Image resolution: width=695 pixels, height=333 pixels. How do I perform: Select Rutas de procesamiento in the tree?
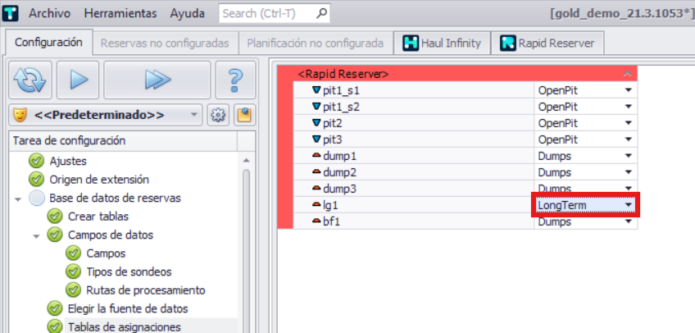(145, 290)
